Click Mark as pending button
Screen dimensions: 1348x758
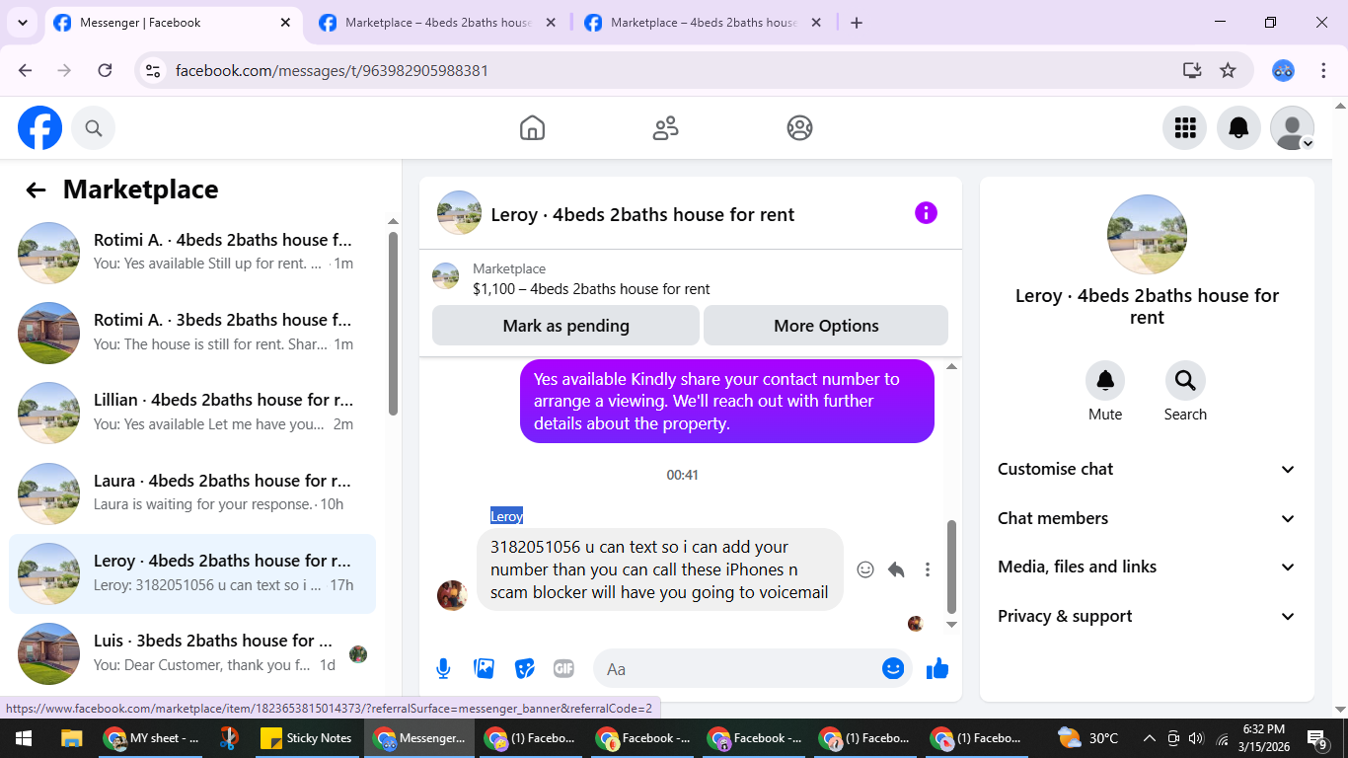coord(565,326)
